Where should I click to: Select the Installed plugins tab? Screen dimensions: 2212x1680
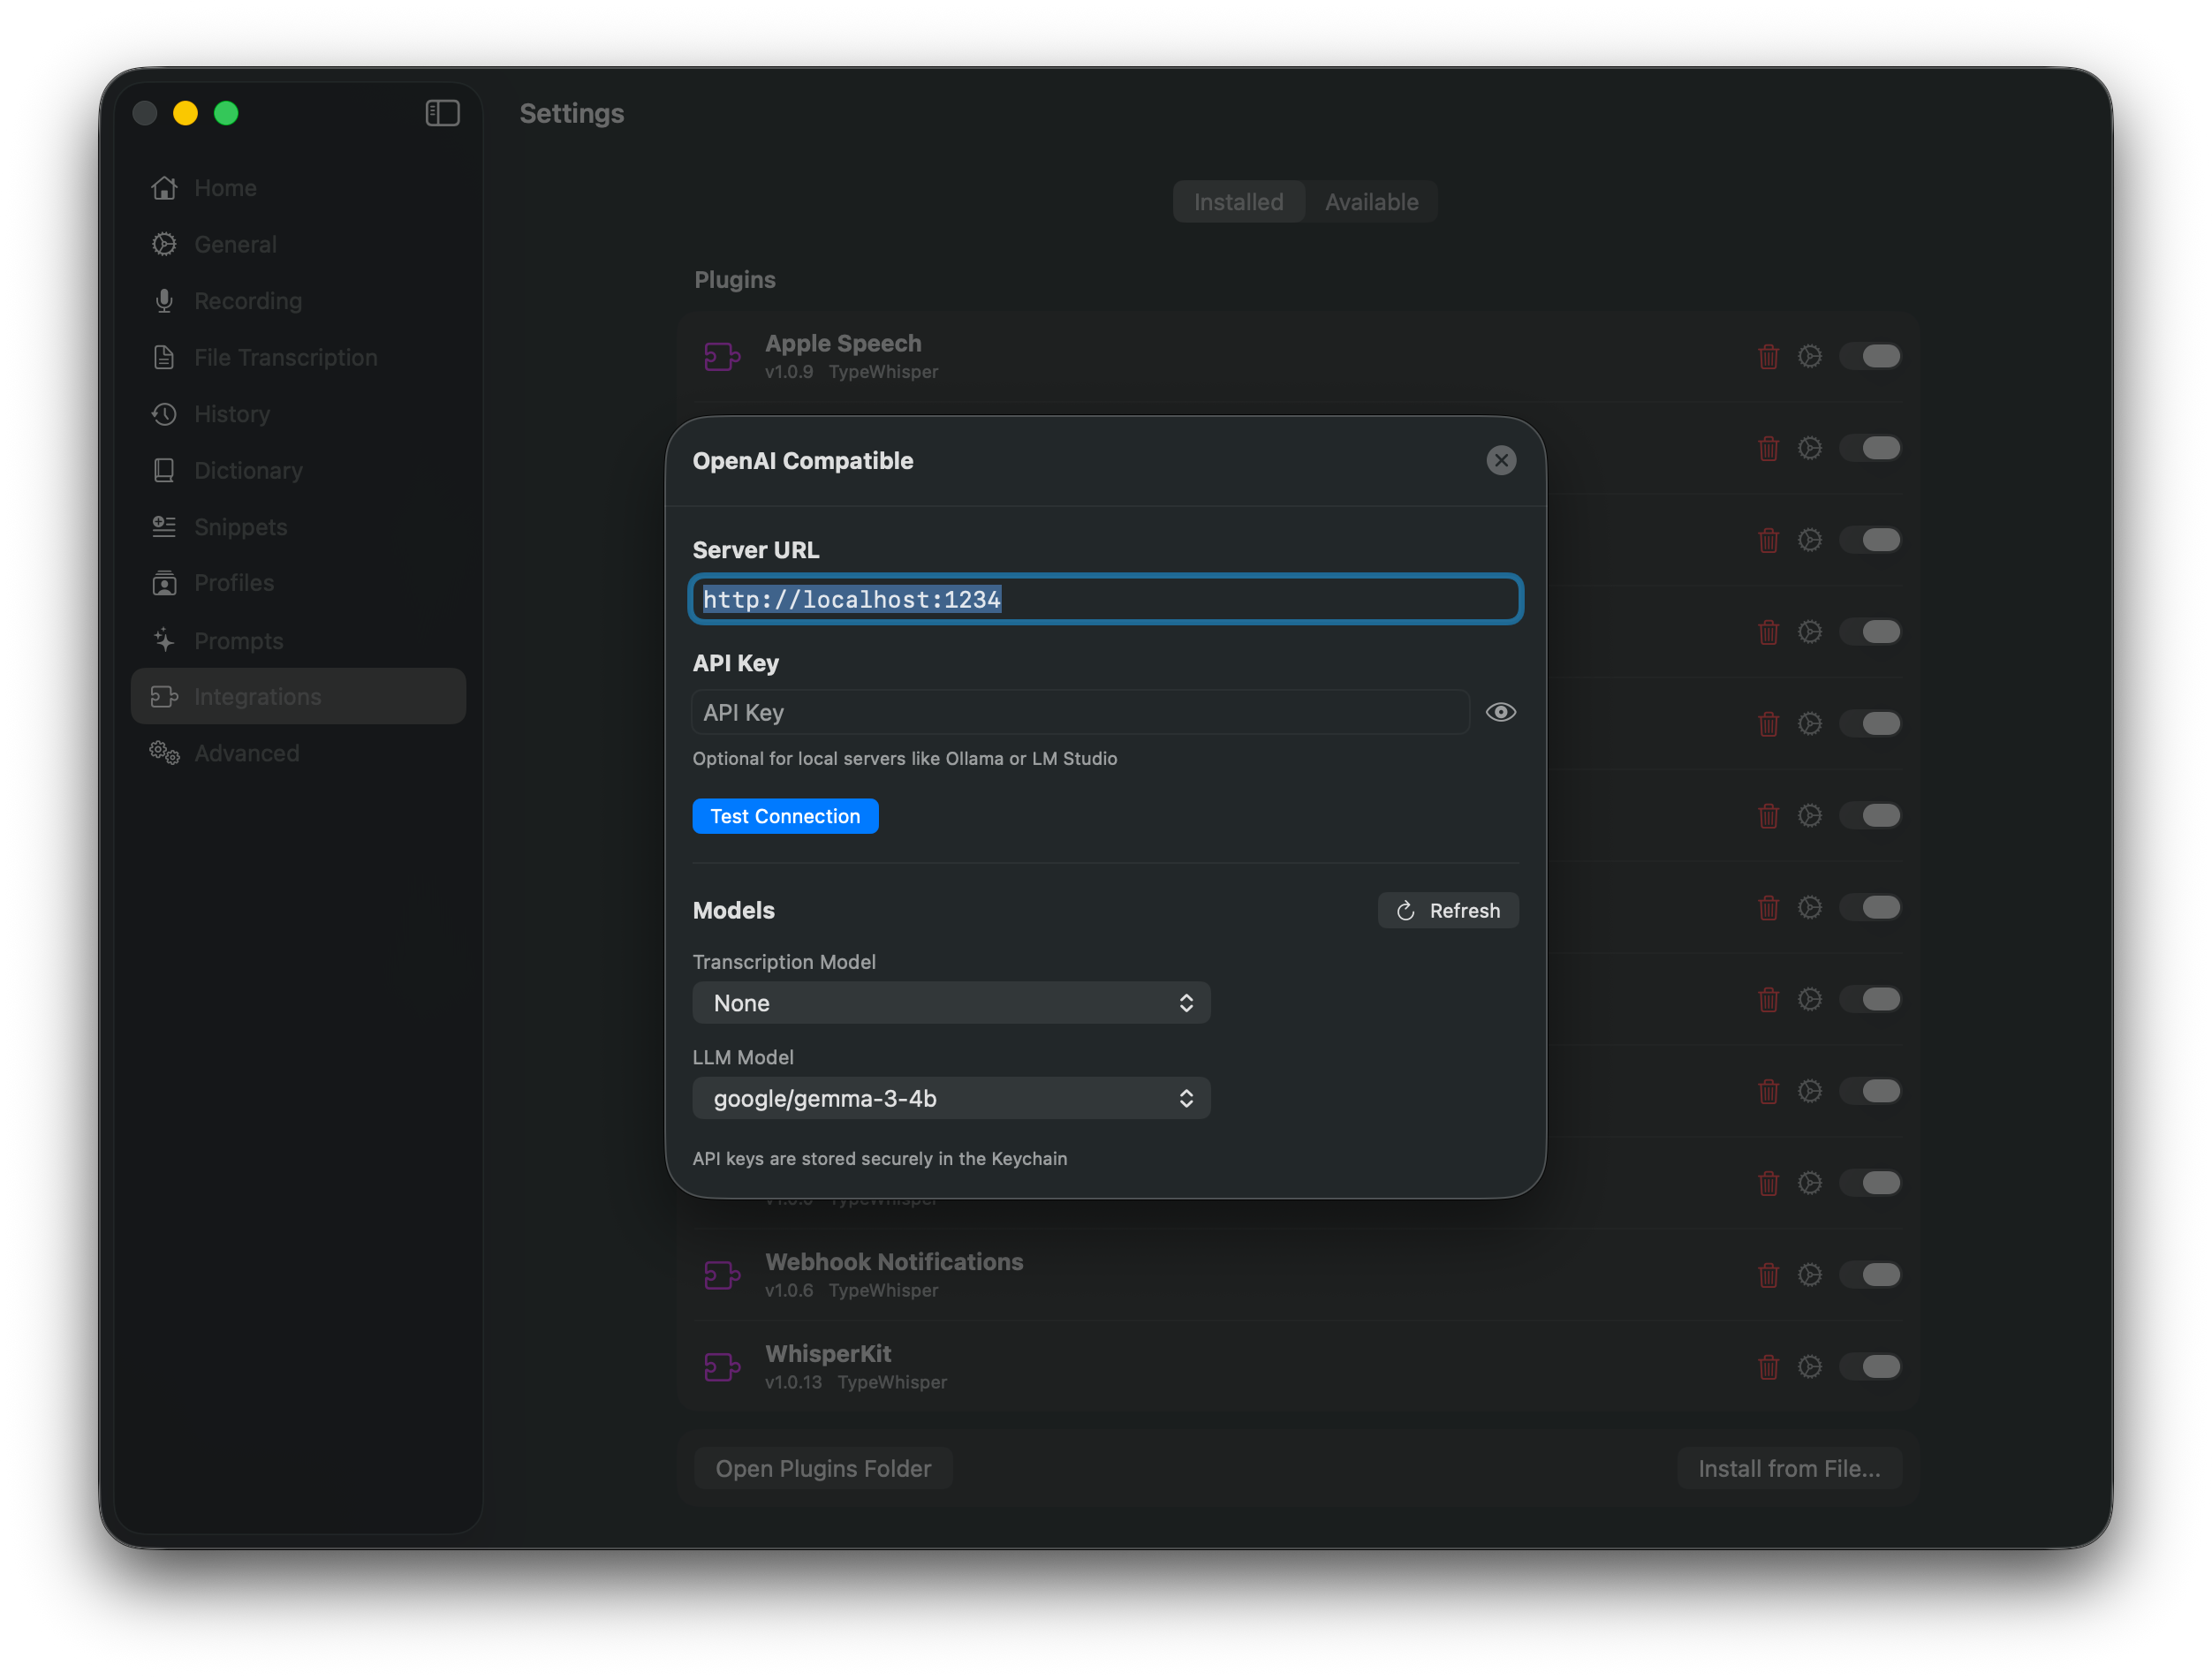click(x=1238, y=201)
